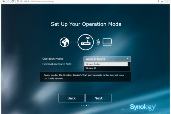Screen dimensions: 171x114
Task: Click the laptop client icon
Action: point(107,42)
